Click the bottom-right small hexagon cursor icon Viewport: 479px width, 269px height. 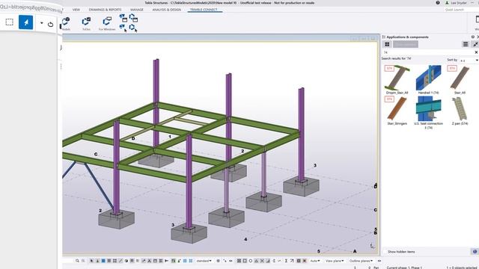click(x=133, y=28)
